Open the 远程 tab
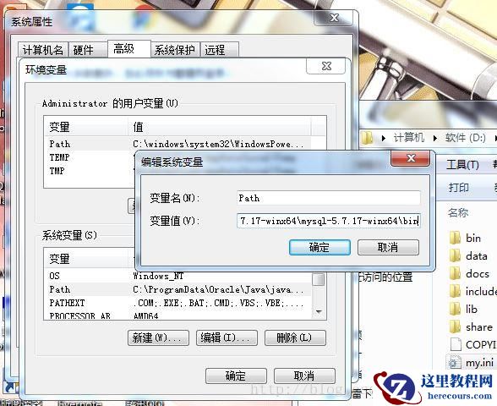The width and height of the screenshot is (497, 406). click(x=220, y=50)
